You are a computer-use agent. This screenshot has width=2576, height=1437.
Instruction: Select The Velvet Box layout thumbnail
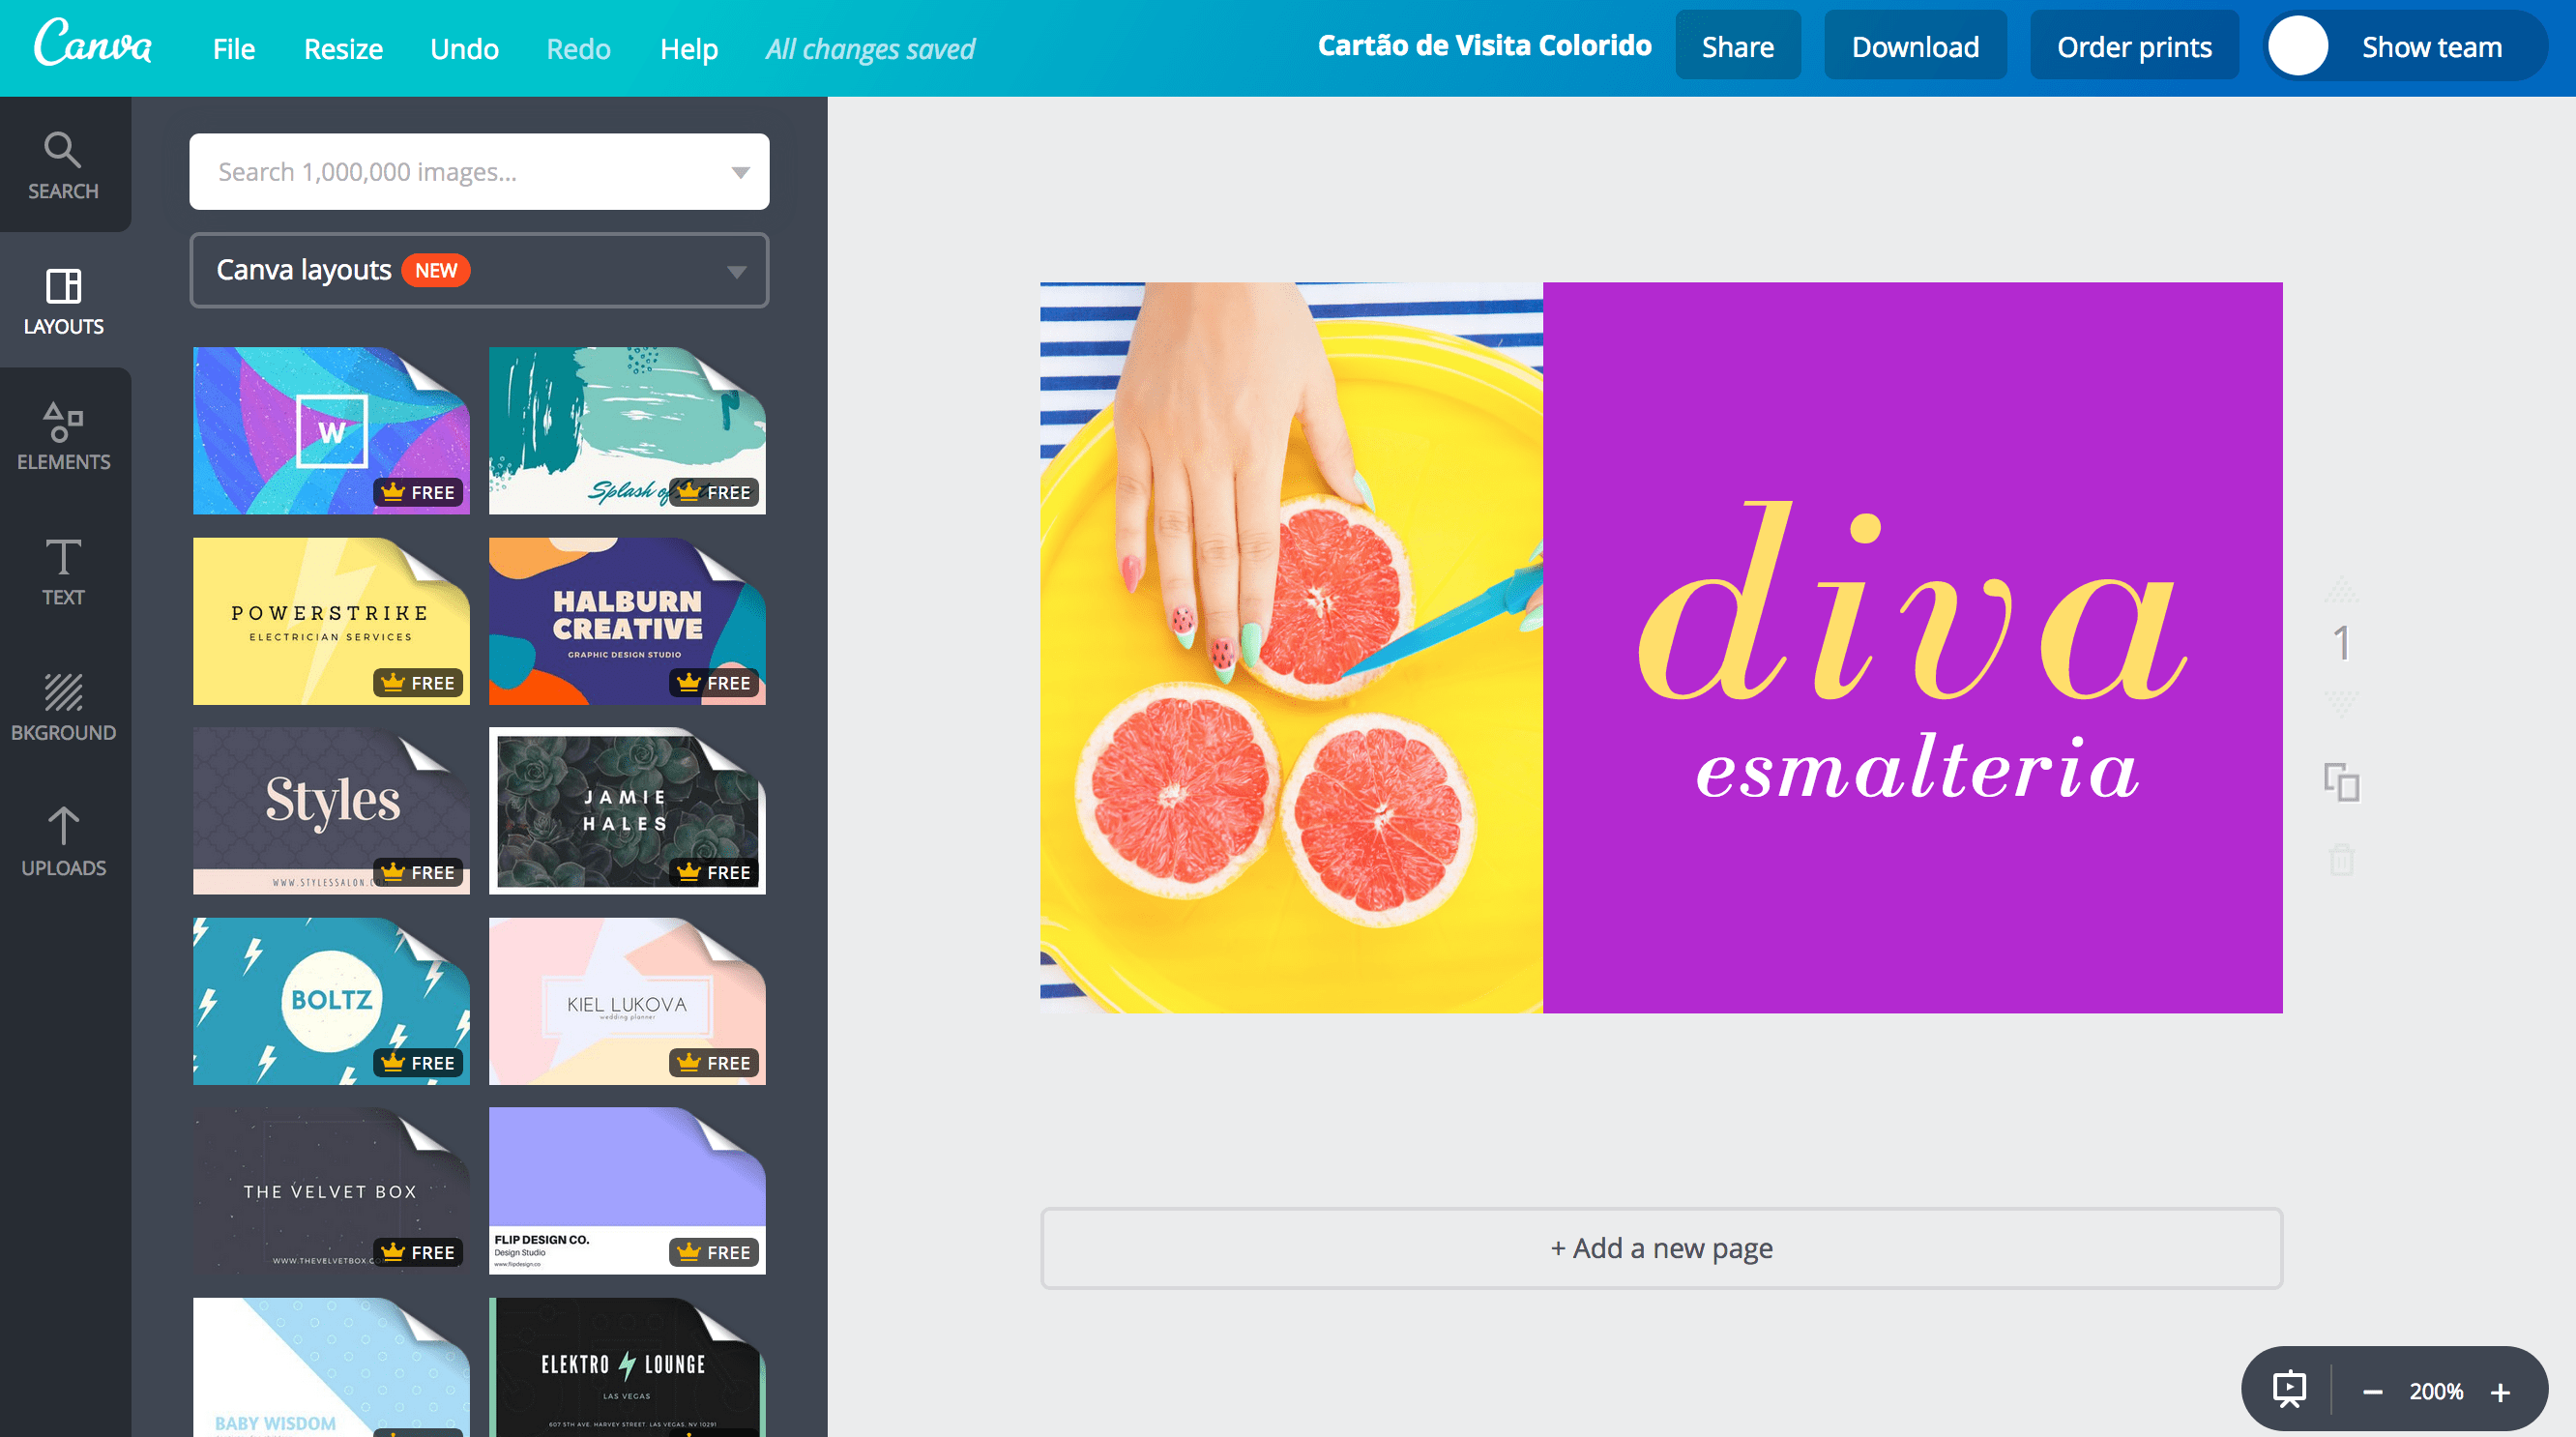coord(331,1191)
